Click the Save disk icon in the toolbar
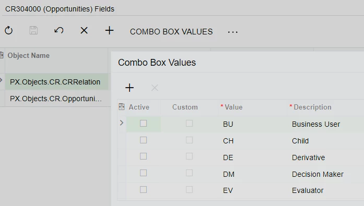Image resolution: width=364 pixels, height=206 pixels. pyautogui.click(x=33, y=30)
